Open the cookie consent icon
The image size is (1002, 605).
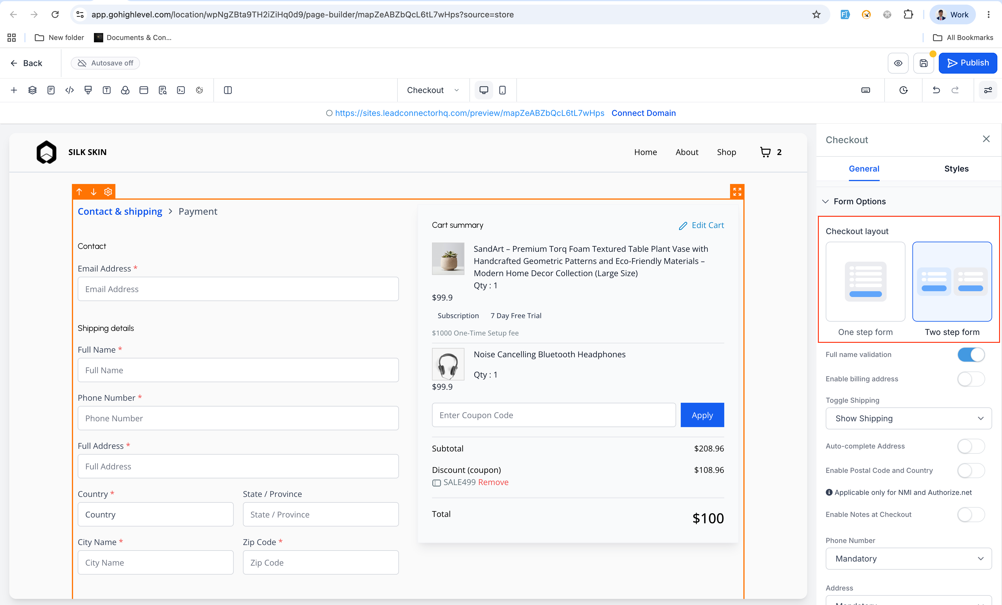point(199,90)
